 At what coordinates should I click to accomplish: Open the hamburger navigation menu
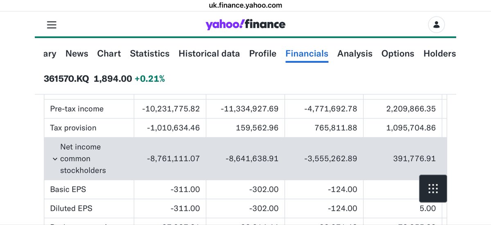(x=52, y=25)
